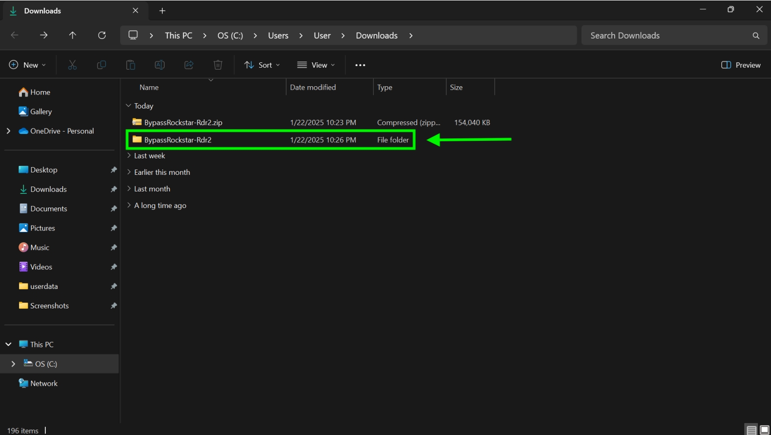Expand OneDrive - Personal in sidebar
The height and width of the screenshot is (435, 771).
click(x=8, y=131)
